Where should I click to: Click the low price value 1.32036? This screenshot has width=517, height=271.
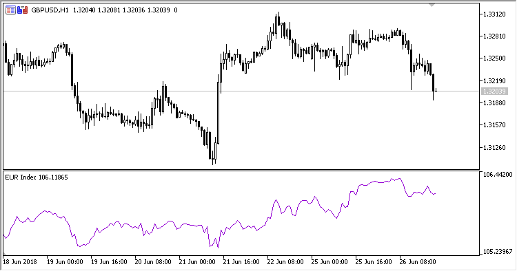pyautogui.click(x=134, y=10)
